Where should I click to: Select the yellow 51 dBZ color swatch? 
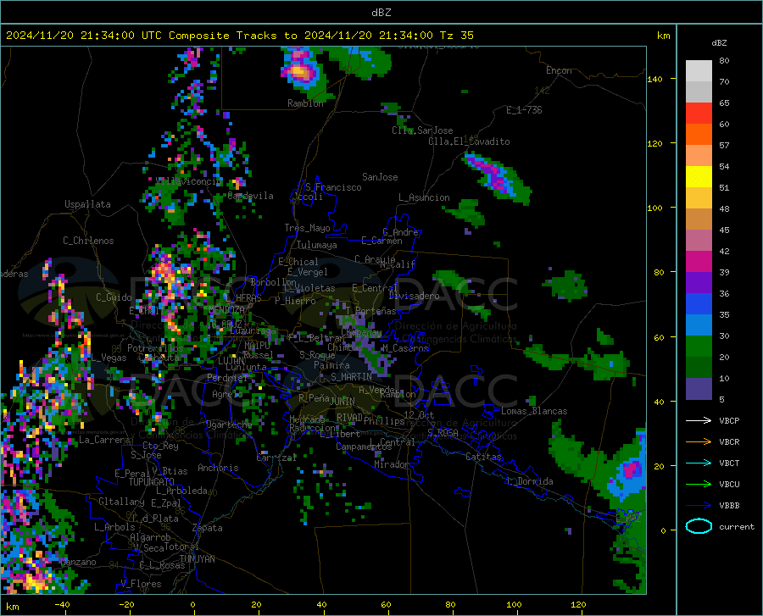699,177
